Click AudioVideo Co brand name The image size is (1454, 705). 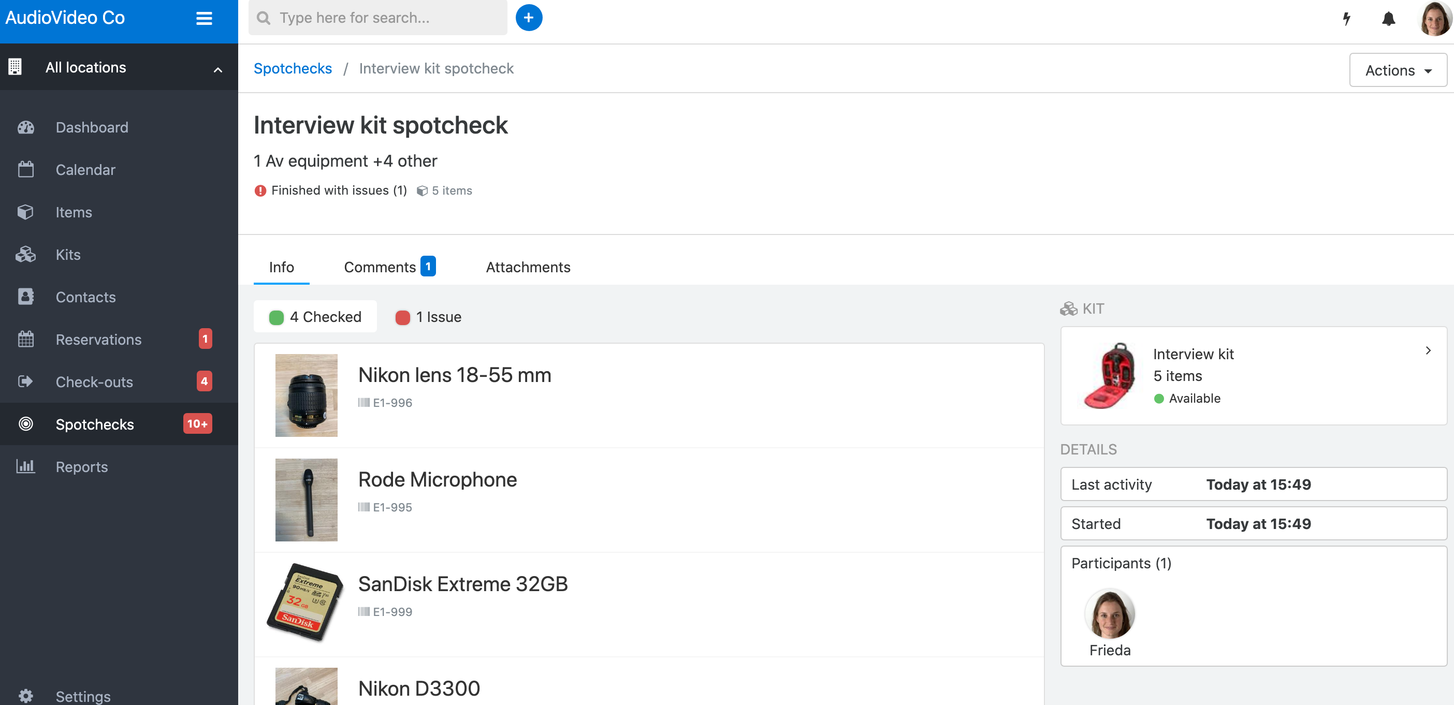[65, 18]
